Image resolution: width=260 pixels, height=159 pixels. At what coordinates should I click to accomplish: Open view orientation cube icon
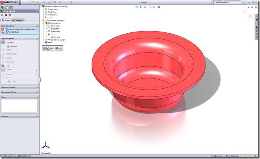(x=140, y=7)
